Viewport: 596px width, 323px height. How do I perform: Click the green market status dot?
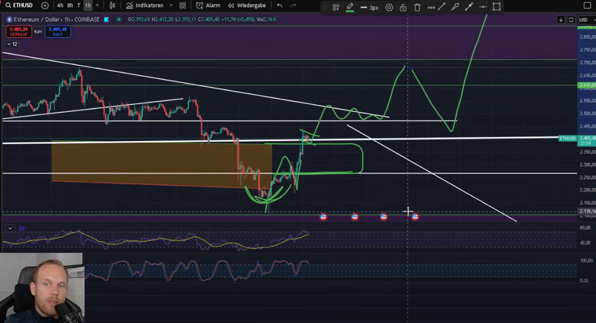tap(119, 19)
